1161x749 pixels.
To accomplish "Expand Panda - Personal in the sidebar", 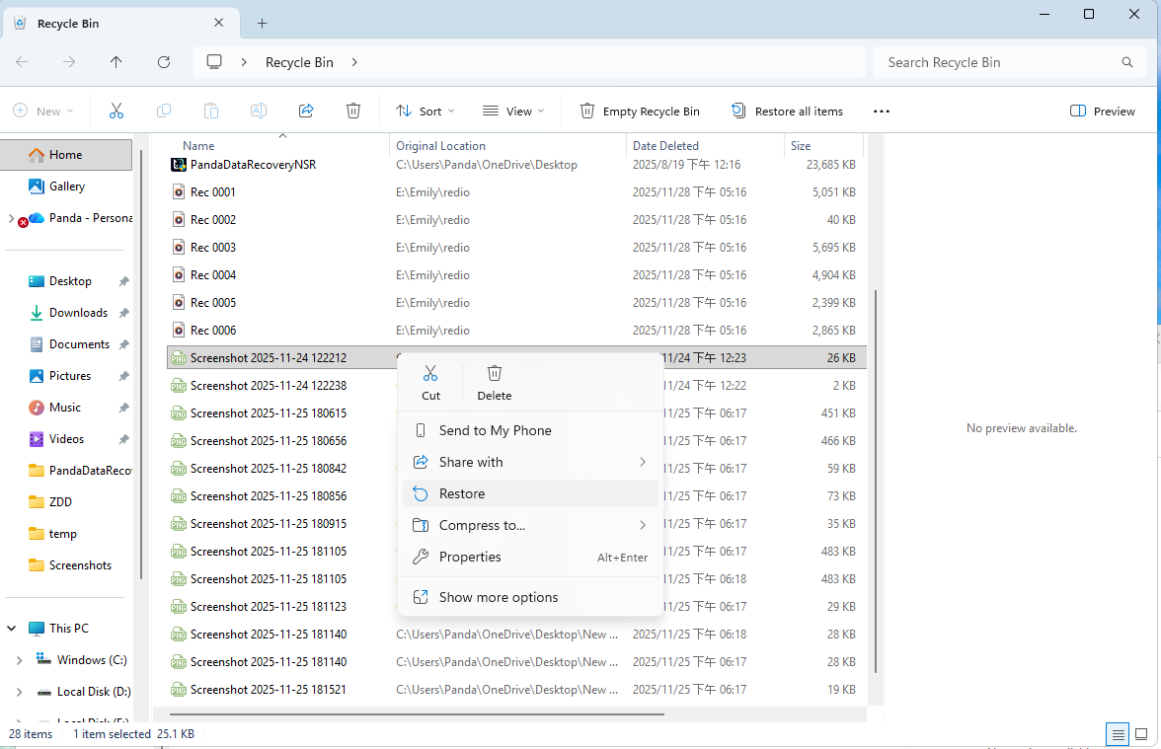I will tap(11, 217).
